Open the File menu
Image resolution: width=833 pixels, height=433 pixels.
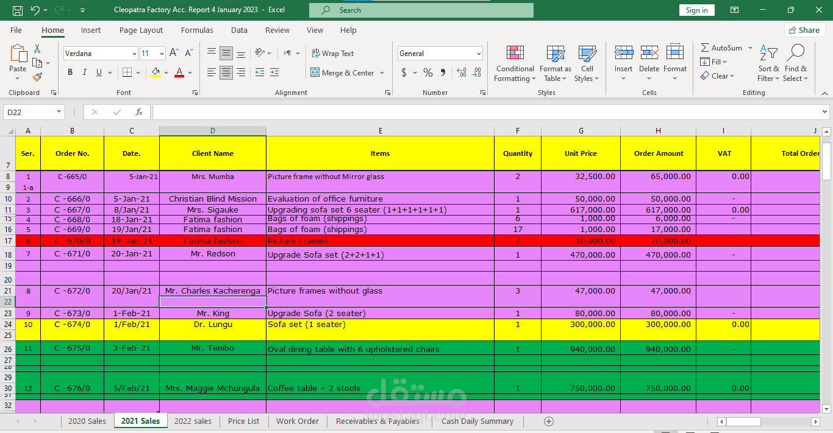pos(16,30)
